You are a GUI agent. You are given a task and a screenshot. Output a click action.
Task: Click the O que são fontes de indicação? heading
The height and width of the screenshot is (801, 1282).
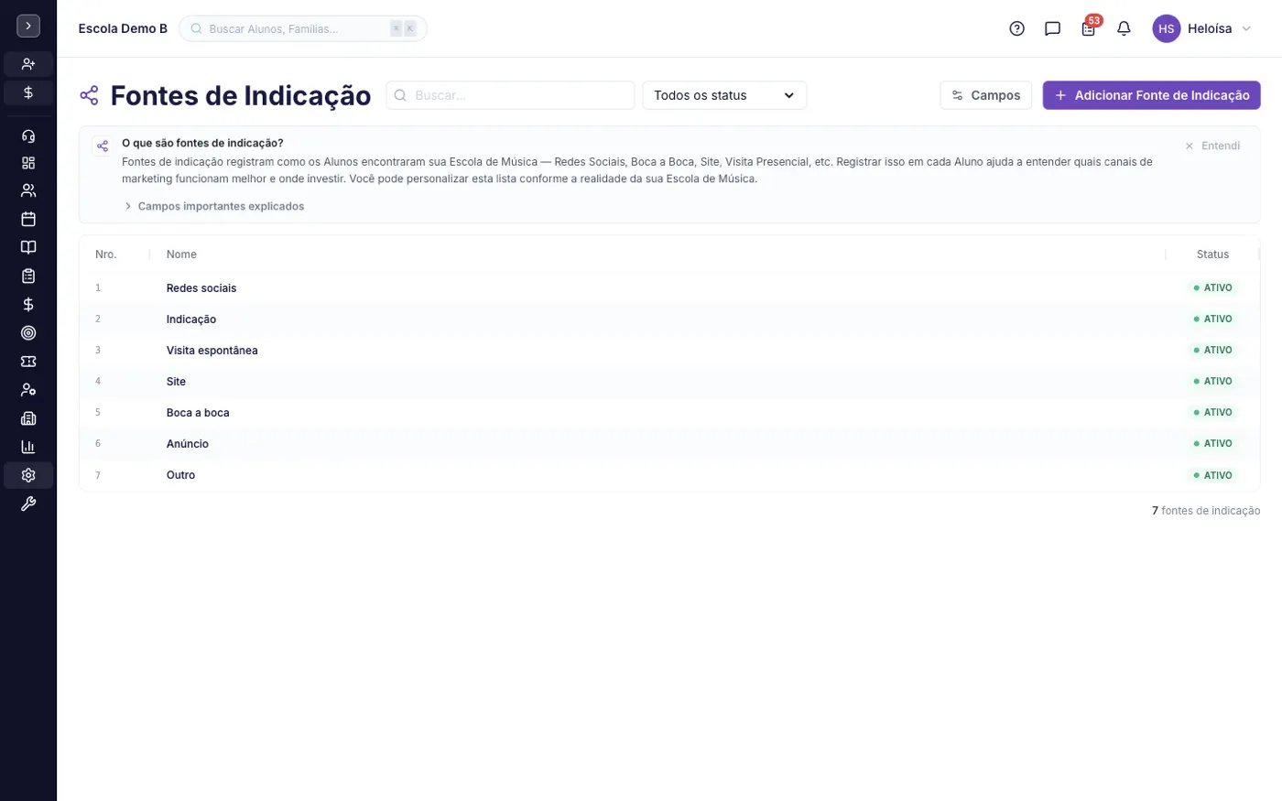(202, 143)
